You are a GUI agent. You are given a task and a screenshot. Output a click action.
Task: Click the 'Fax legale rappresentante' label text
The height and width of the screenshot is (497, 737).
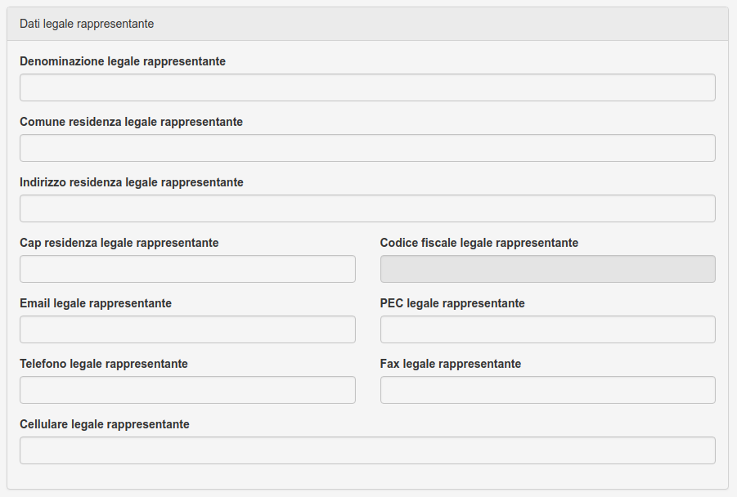point(450,364)
